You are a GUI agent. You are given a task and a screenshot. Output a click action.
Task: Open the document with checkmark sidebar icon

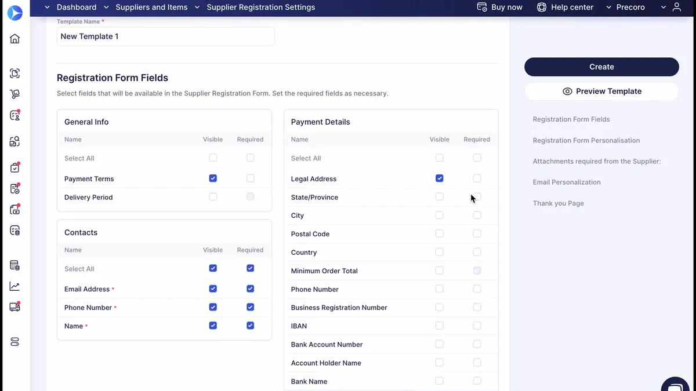pyautogui.click(x=15, y=188)
